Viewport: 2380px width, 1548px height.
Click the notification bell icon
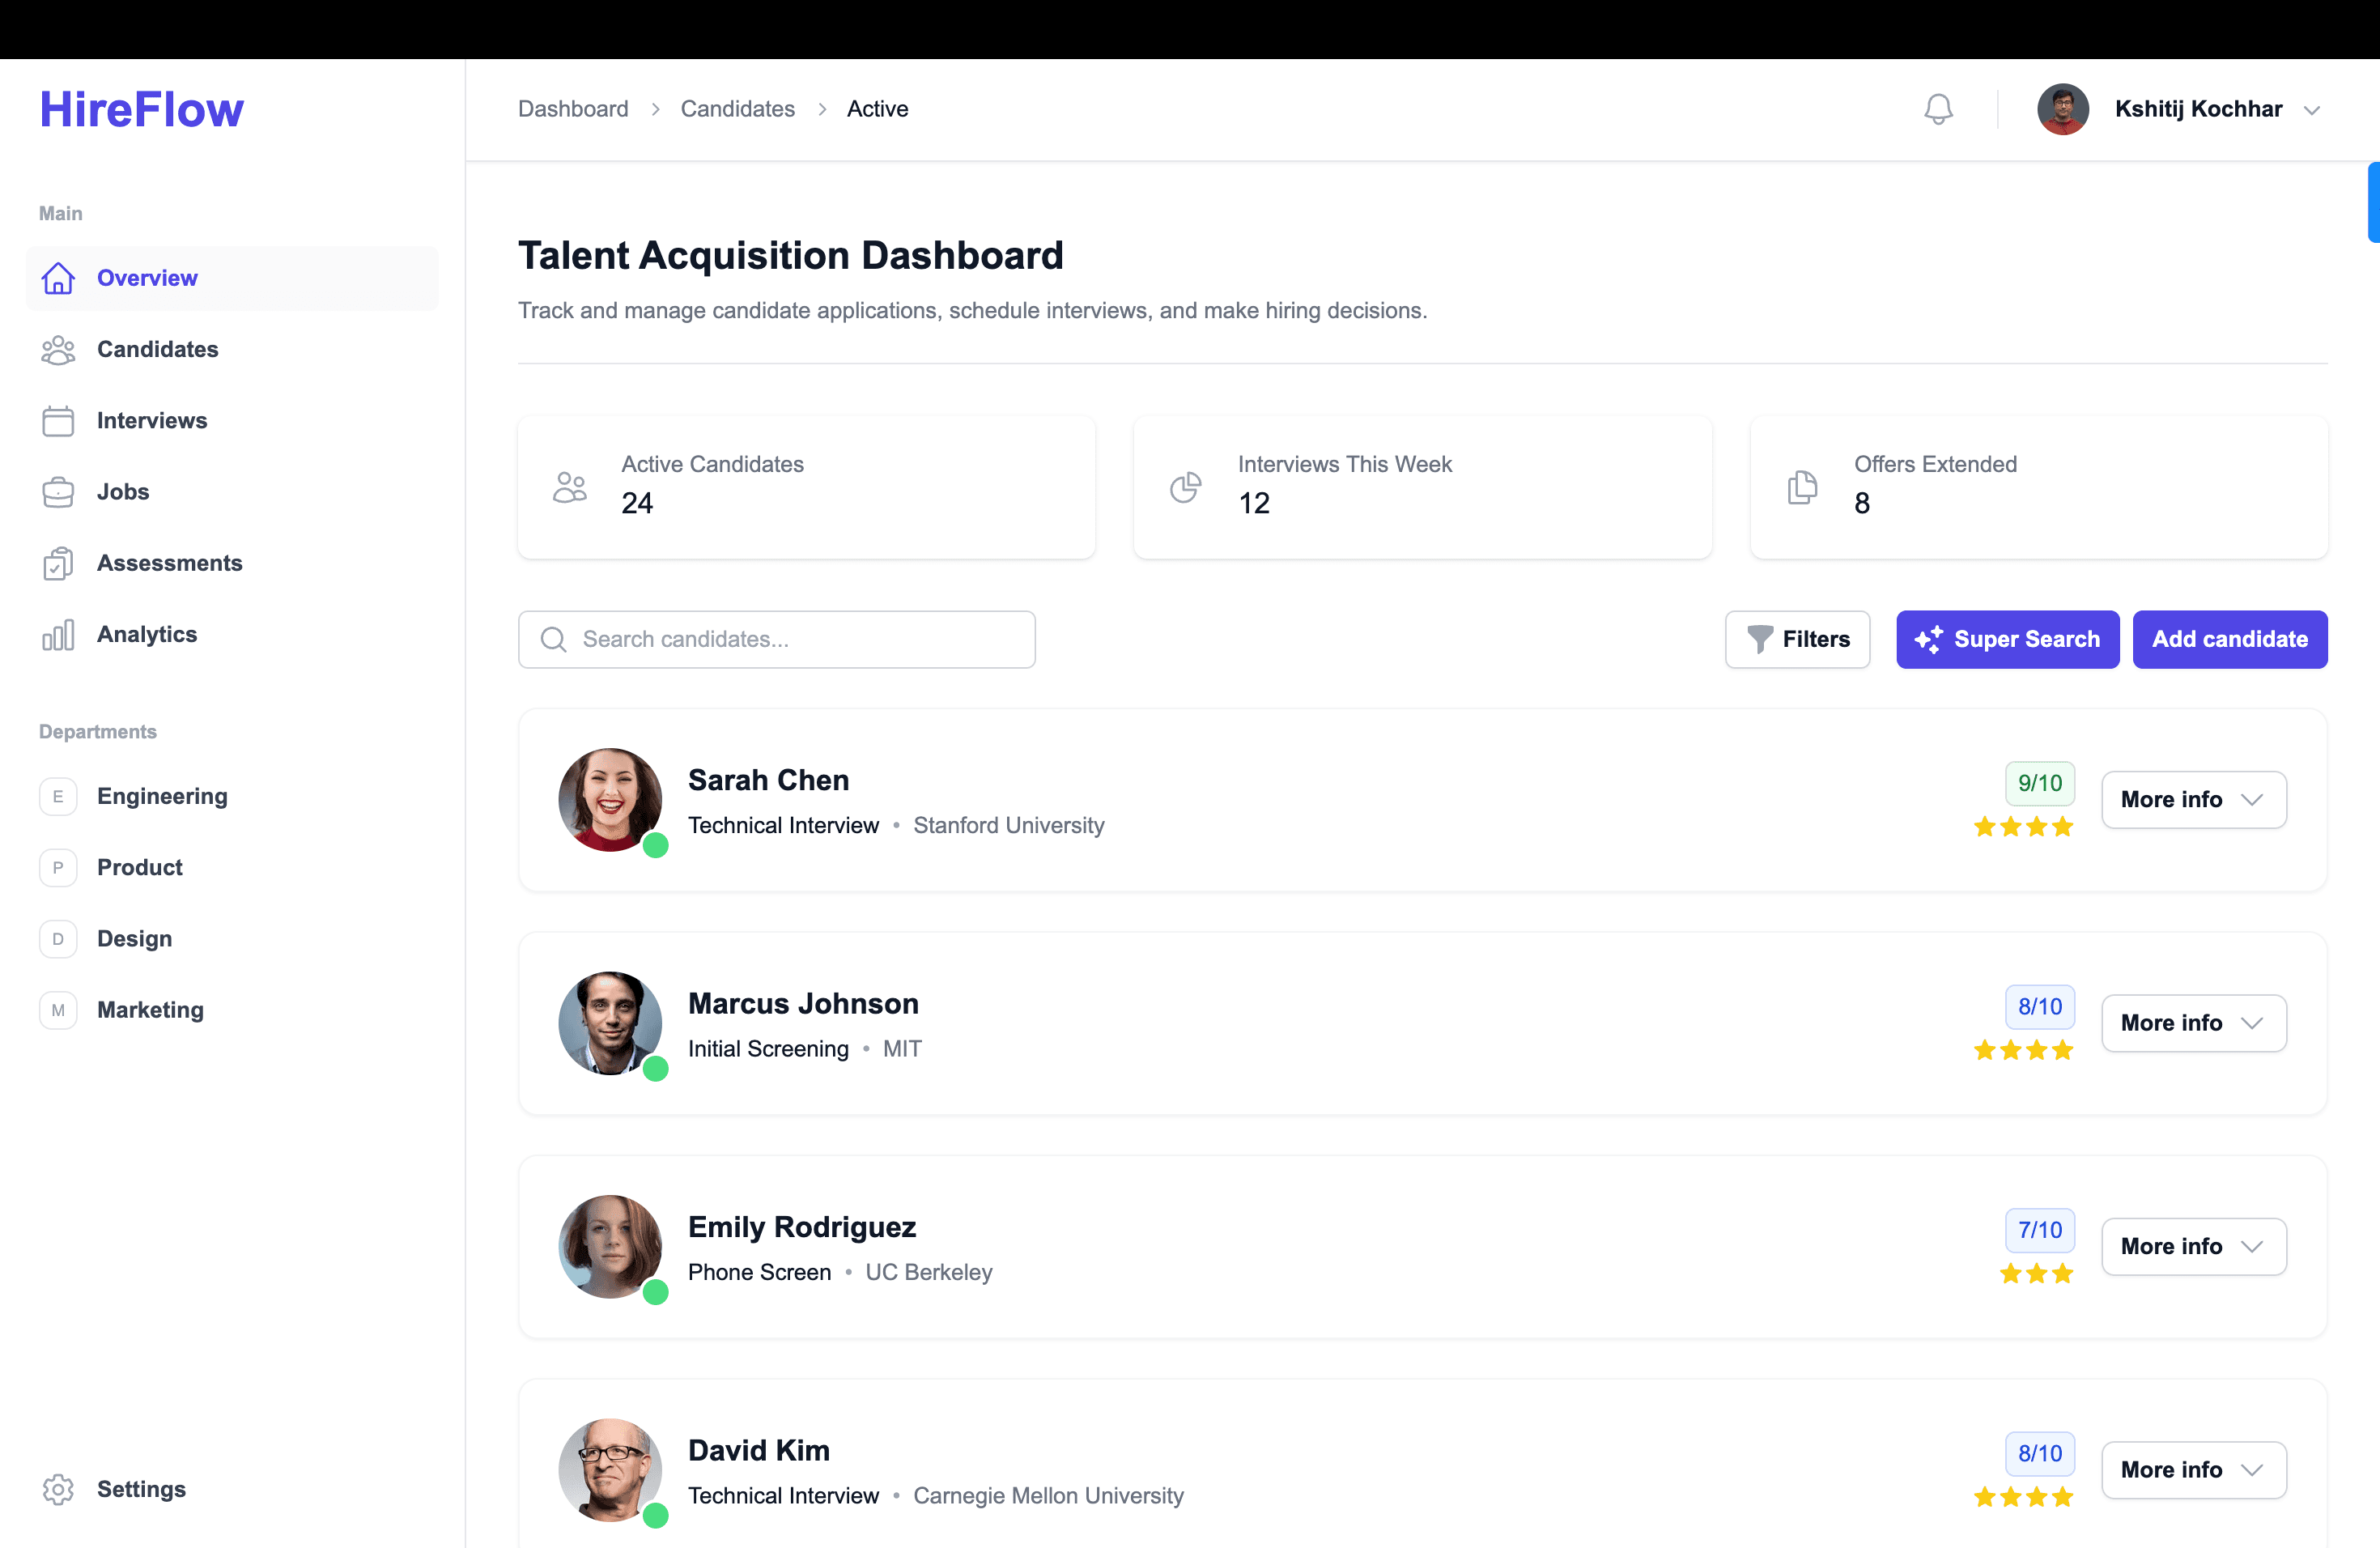pyautogui.click(x=1937, y=109)
